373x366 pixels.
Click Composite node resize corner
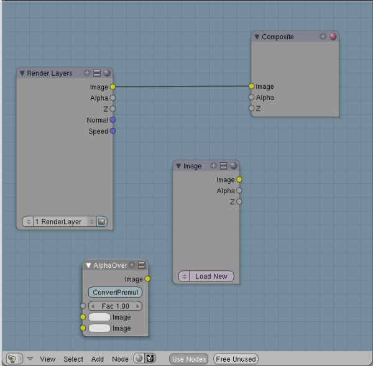tap(336, 114)
